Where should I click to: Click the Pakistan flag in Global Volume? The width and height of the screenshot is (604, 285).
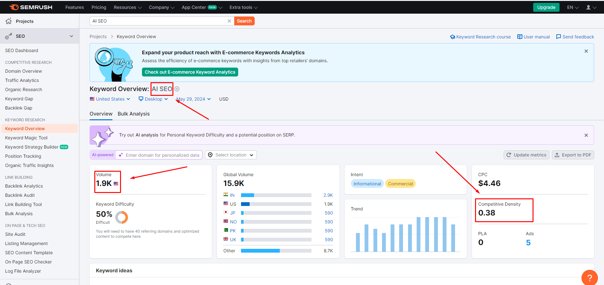[x=226, y=230]
